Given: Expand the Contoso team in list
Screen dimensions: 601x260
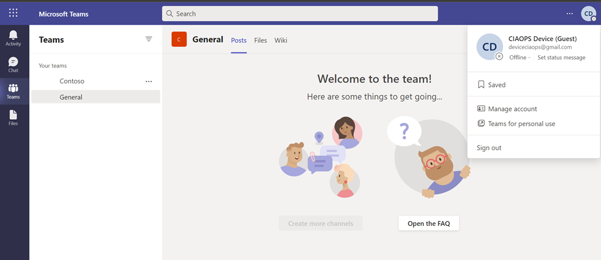Looking at the screenshot, I should pos(72,82).
